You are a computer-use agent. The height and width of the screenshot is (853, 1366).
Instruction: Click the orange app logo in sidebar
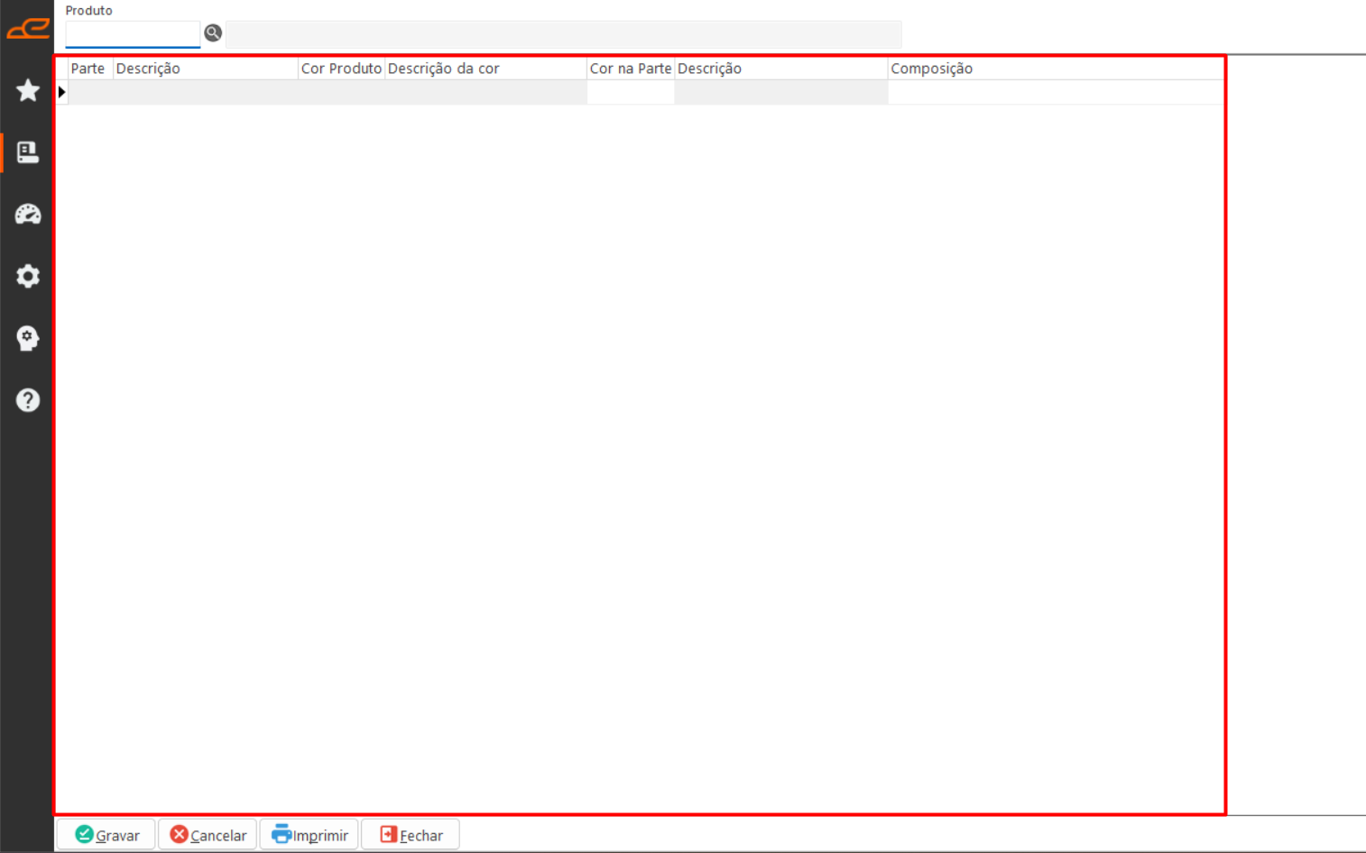28,29
